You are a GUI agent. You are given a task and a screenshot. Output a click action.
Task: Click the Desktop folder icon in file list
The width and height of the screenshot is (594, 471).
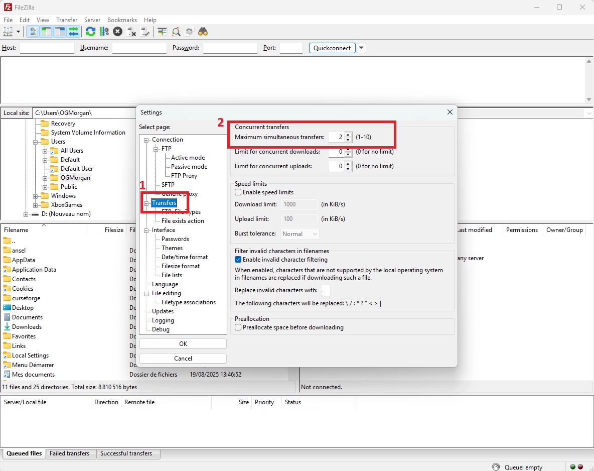7,307
